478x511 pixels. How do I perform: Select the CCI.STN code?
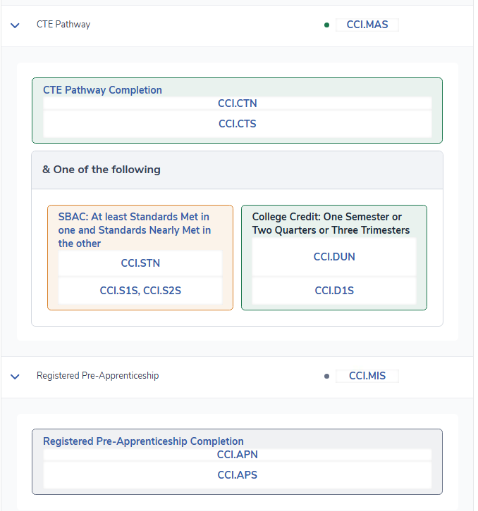coord(140,263)
